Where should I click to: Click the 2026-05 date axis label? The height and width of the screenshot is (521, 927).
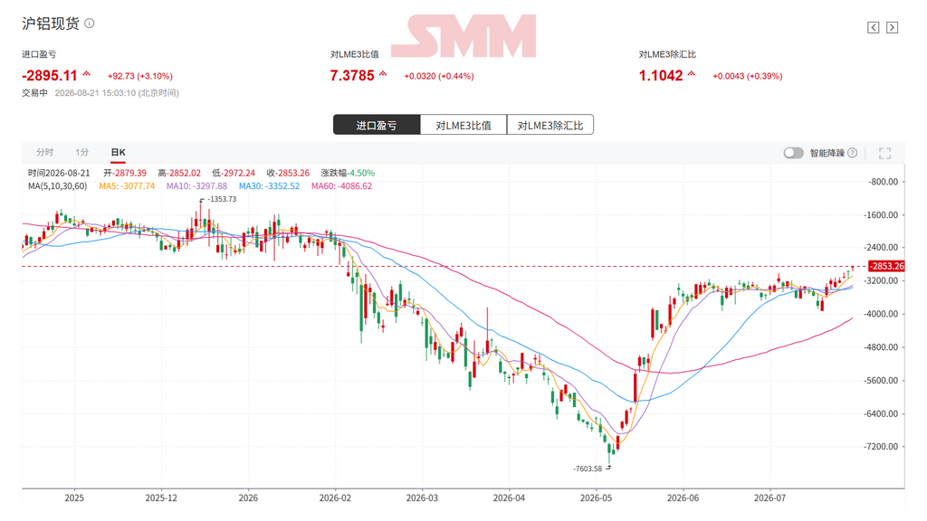(596, 498)
